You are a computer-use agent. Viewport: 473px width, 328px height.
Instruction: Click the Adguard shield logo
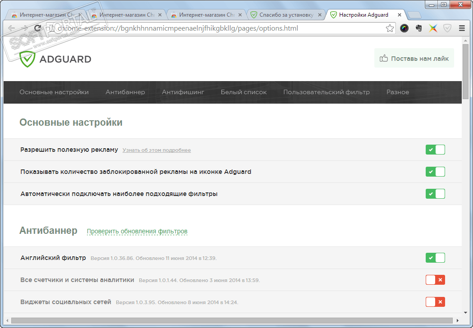point(27,59)
